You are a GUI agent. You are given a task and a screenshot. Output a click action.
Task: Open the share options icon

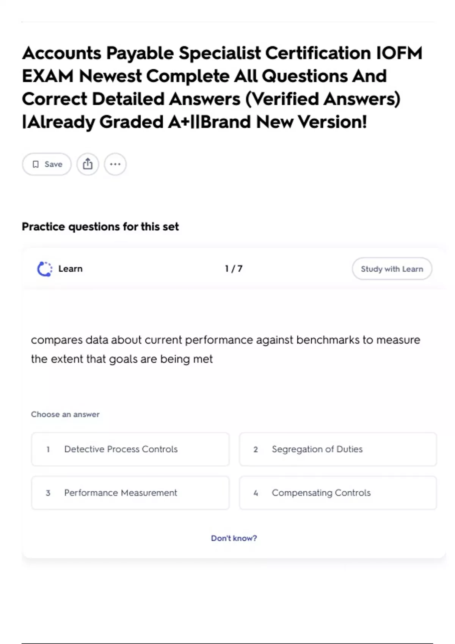(88, 164)
